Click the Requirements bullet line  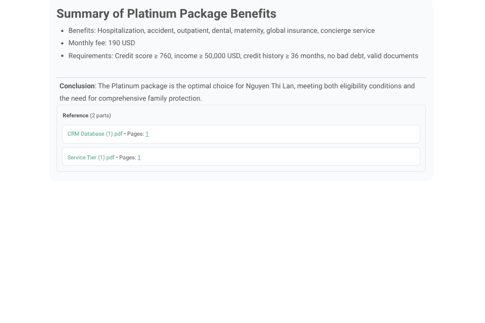(x=242, y=56)
